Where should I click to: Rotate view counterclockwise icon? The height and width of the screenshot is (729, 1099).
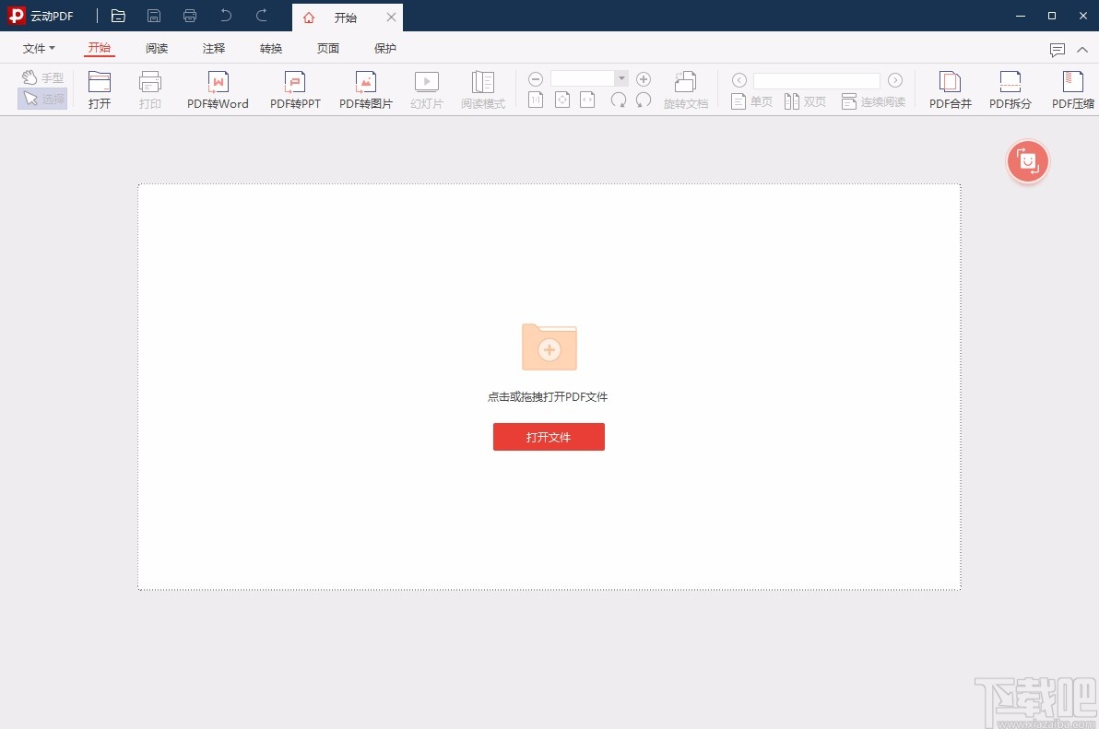(x=644, y=100)
